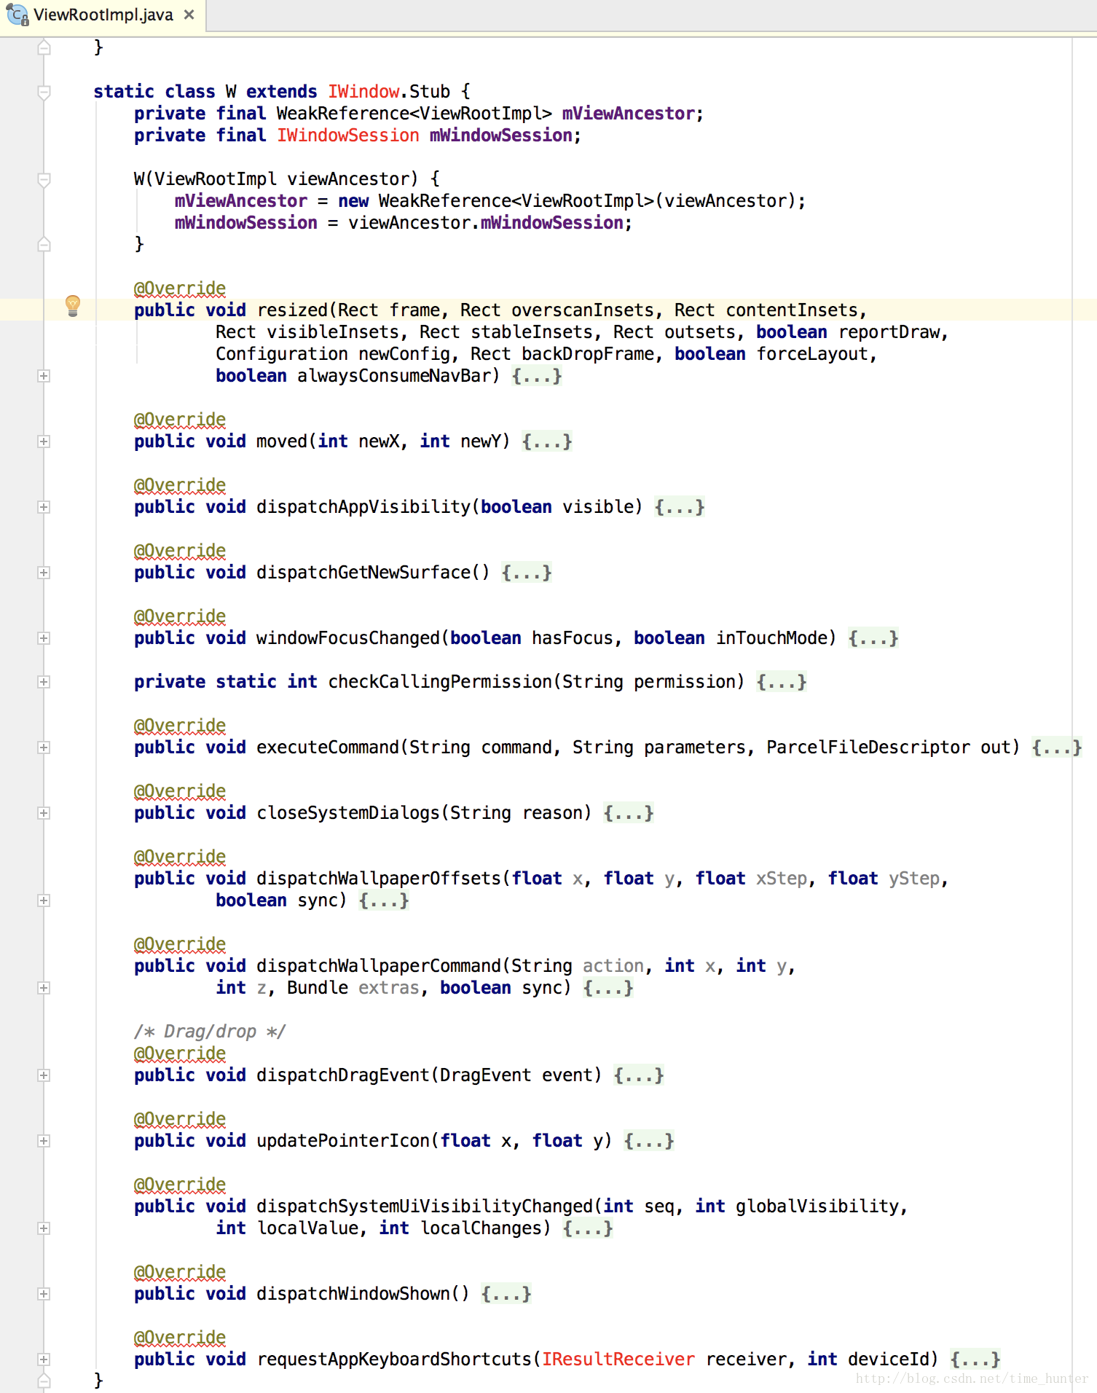Click DragEvent parameter type
Screen dimensions: 1097x1393
tap(486, 1075)
